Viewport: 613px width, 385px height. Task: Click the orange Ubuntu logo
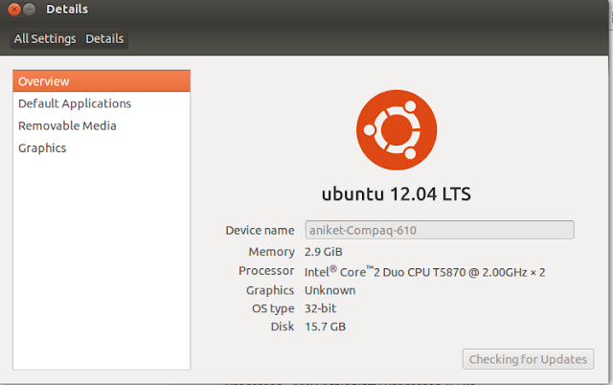click(397, 130)
